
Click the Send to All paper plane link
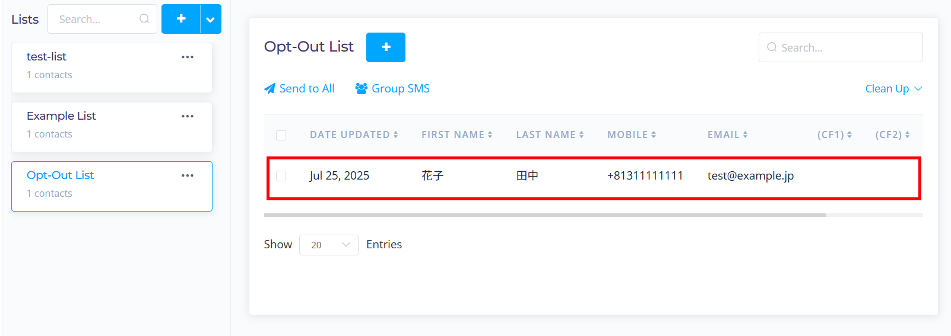(x=299, y=89)
